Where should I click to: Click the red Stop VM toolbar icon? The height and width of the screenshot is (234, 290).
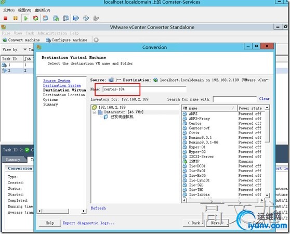(5, 18)
